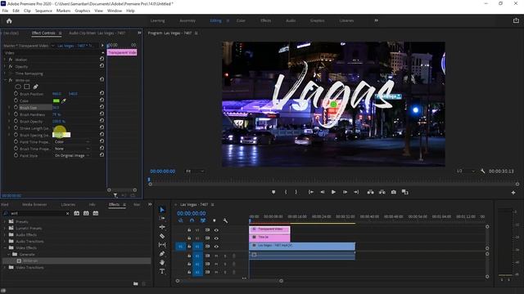Screen dimensions: 524x294
Task: Click the Extract button in program monitor
Action: (382, 192)
